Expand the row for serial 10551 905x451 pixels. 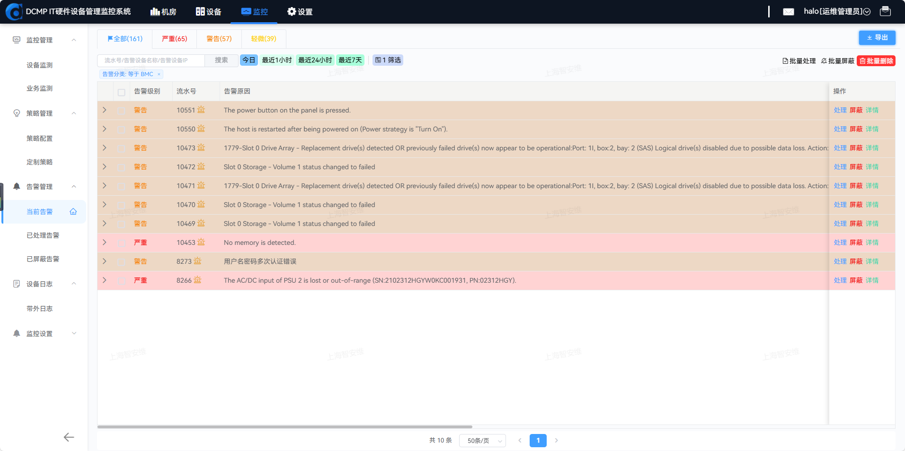point(105,110)
